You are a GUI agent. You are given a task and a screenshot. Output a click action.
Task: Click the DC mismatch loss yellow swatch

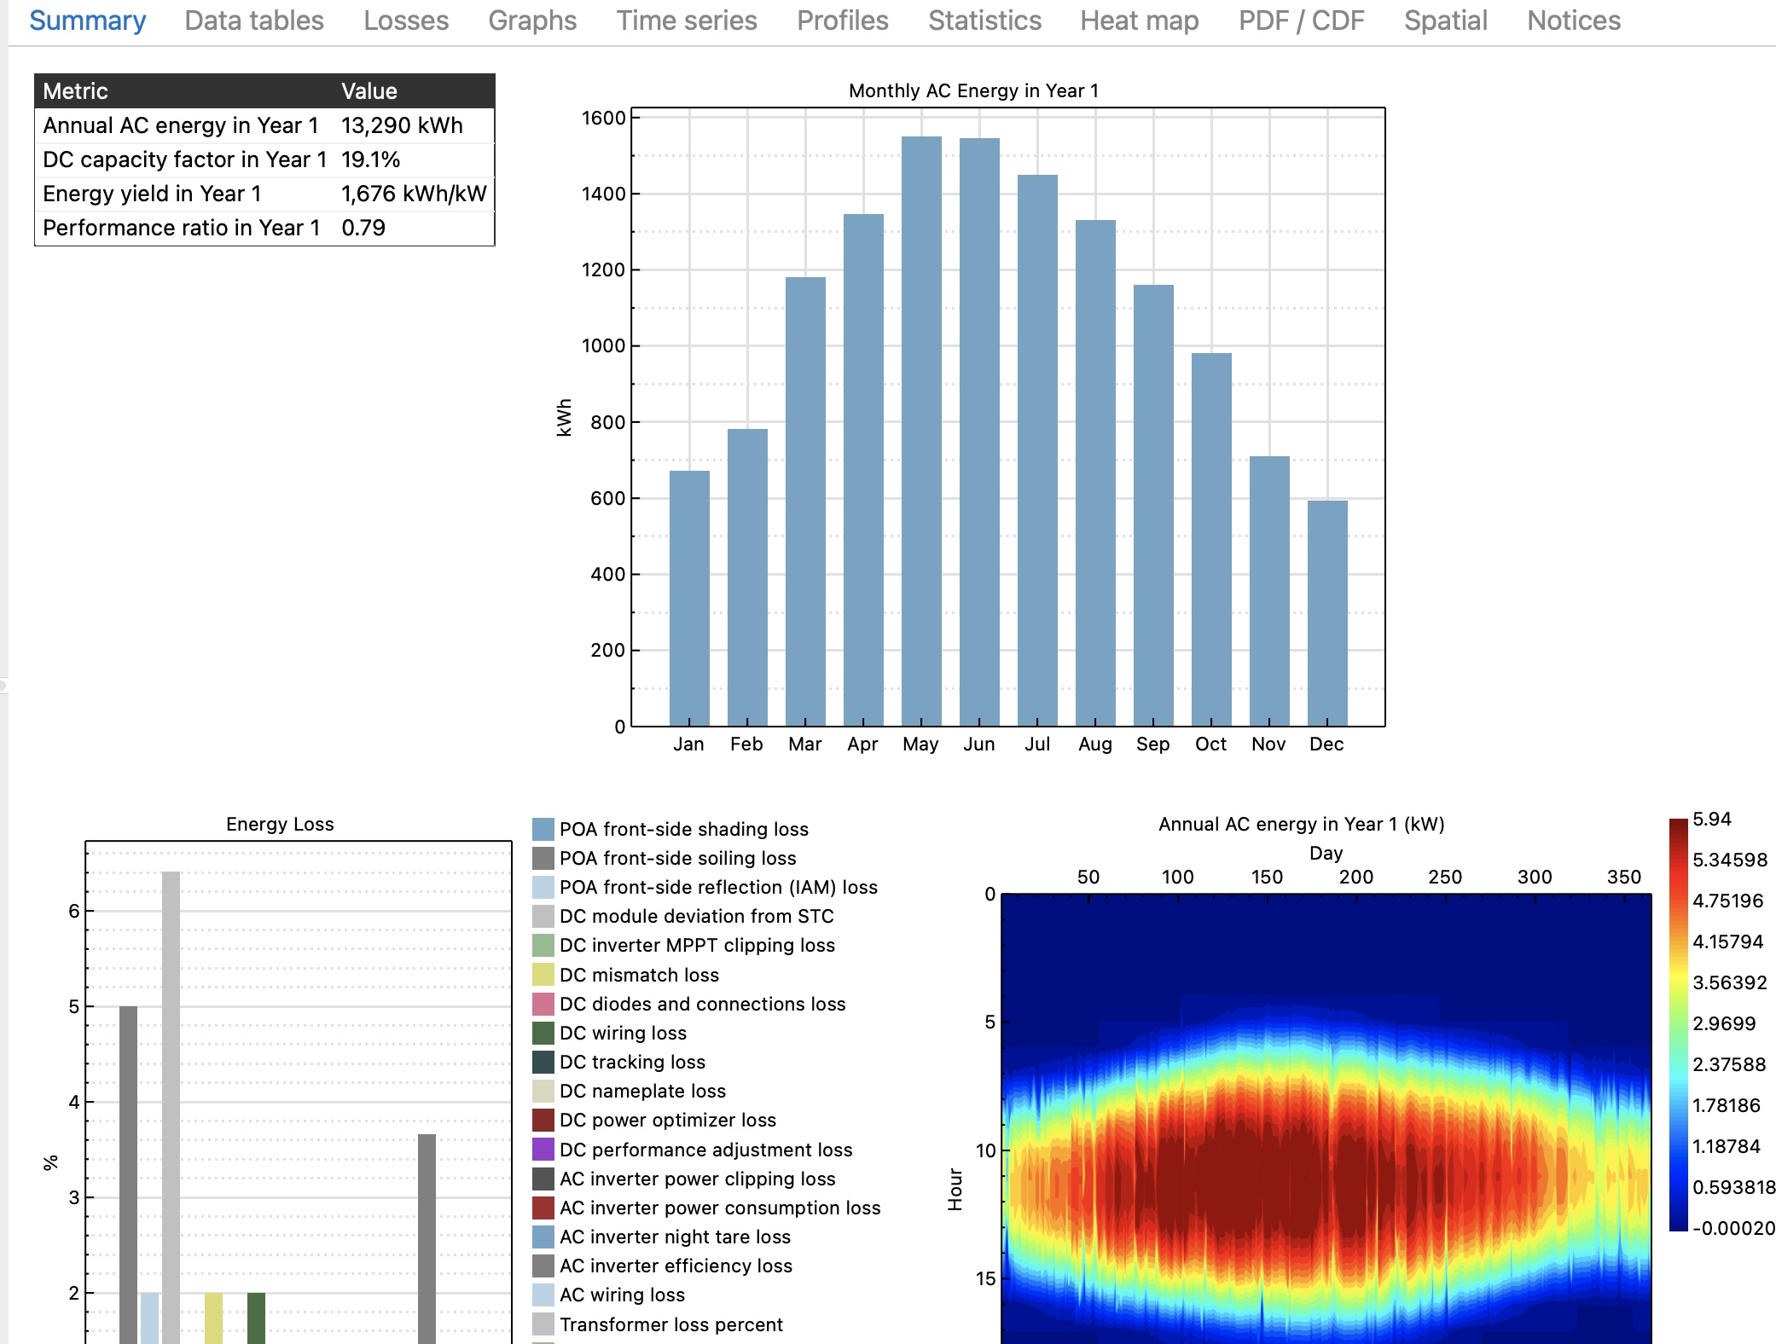click(x=543, y=975)
